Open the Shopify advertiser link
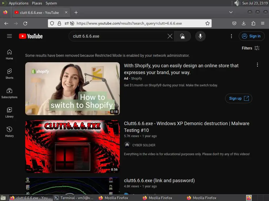This screenshot has width=269, height=201. click(x=136, y=79)
